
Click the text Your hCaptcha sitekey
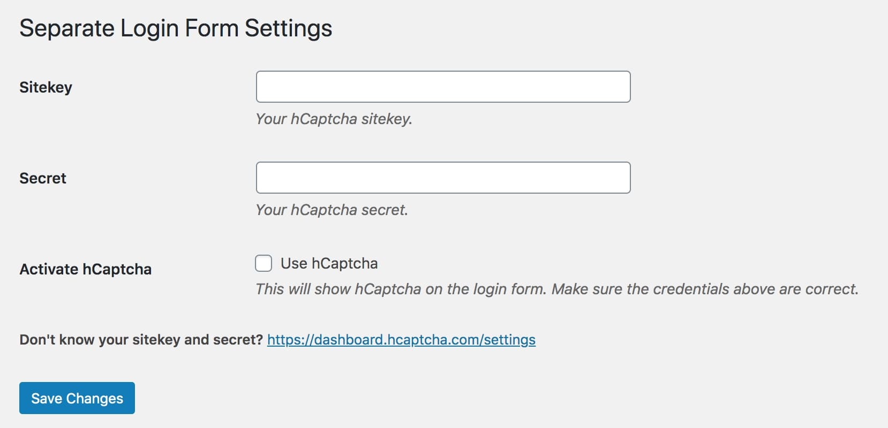tap(334, 119)
